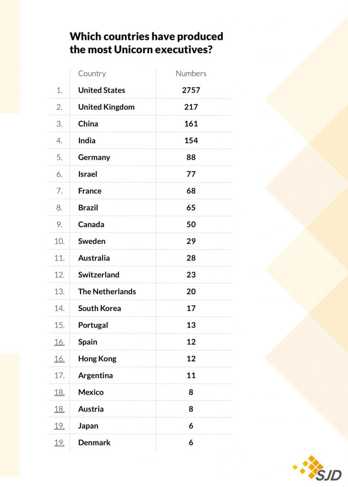
Task: Follow the underlined rank next to Mexico
Action: point(59,392)
